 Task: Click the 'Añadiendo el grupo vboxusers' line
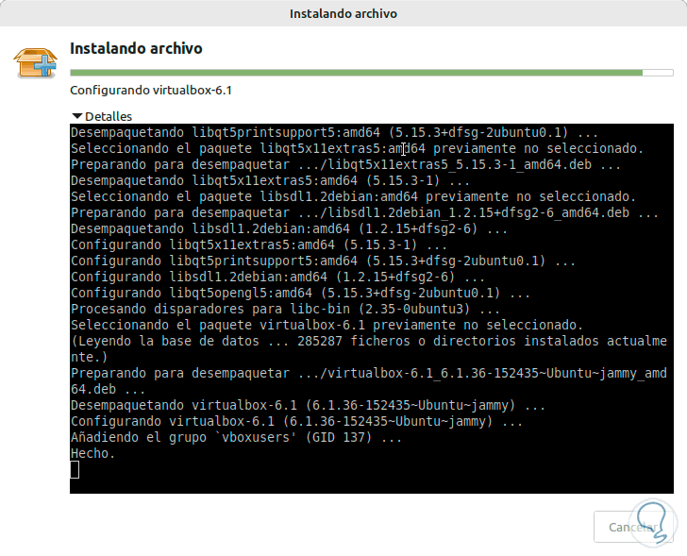(236, 437)
